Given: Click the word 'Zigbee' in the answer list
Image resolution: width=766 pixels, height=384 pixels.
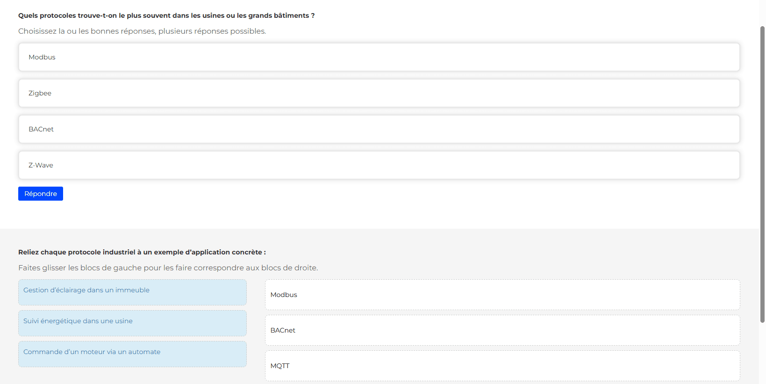Looking at the screenshot, I should pyautogui.click(x=40, y=93).
